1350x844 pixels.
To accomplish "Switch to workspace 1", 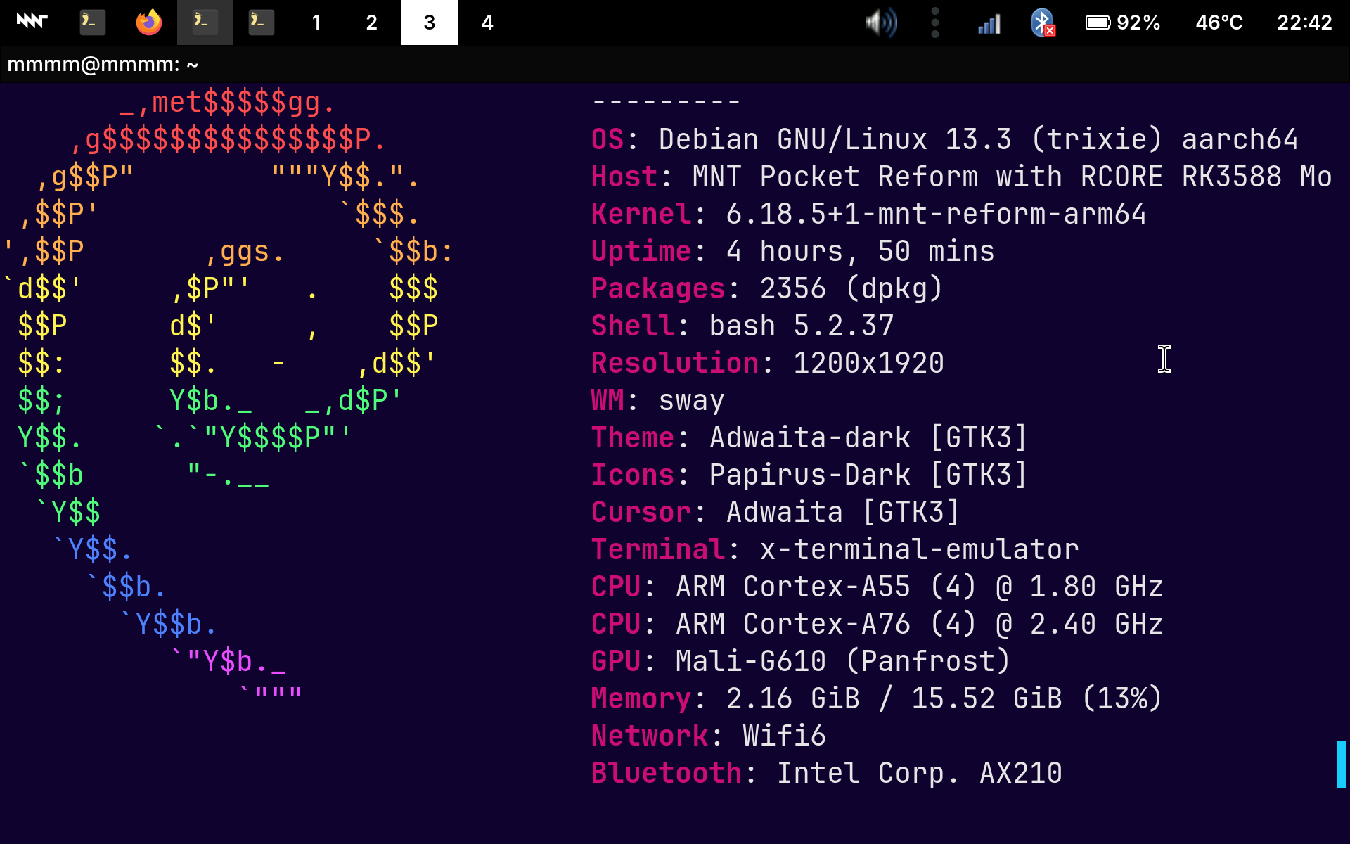I will click(x=316, y=23).
